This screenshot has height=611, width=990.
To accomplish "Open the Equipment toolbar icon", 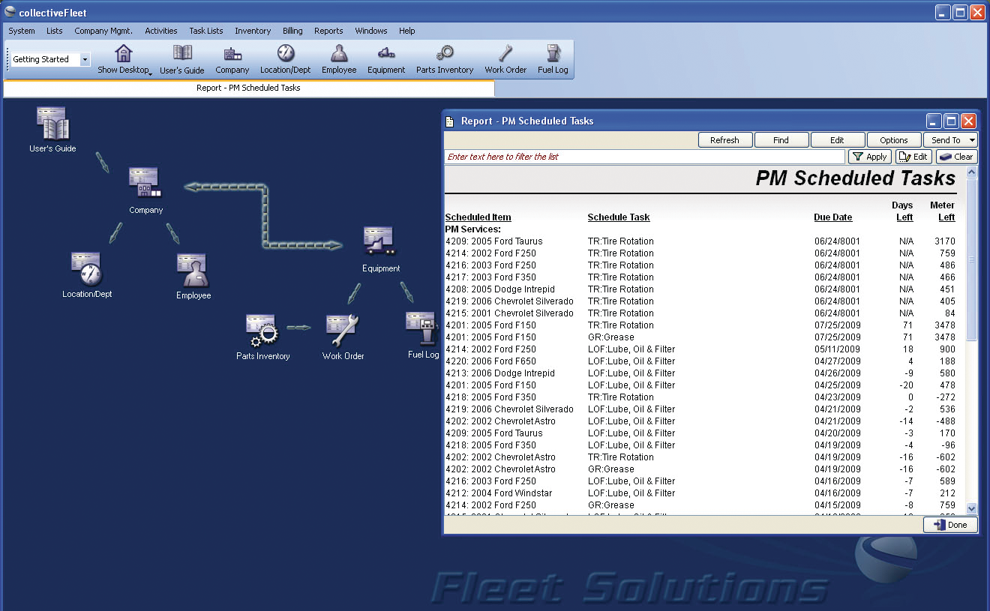I will click(x=386, y=58).
